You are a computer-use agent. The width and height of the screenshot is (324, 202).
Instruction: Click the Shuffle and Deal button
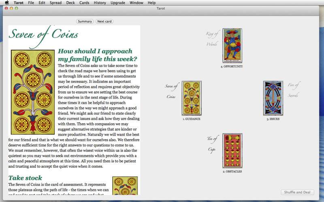[297, 192]
